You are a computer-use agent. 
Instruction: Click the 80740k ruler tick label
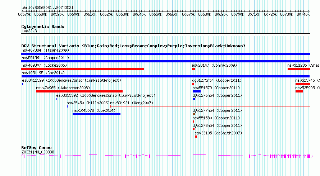[x=303, y=14]
